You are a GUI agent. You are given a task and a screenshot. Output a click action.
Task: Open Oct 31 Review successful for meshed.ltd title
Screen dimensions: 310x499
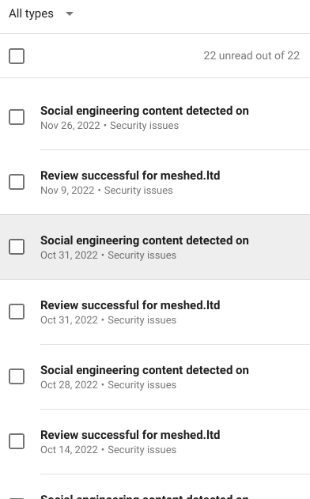130,305
